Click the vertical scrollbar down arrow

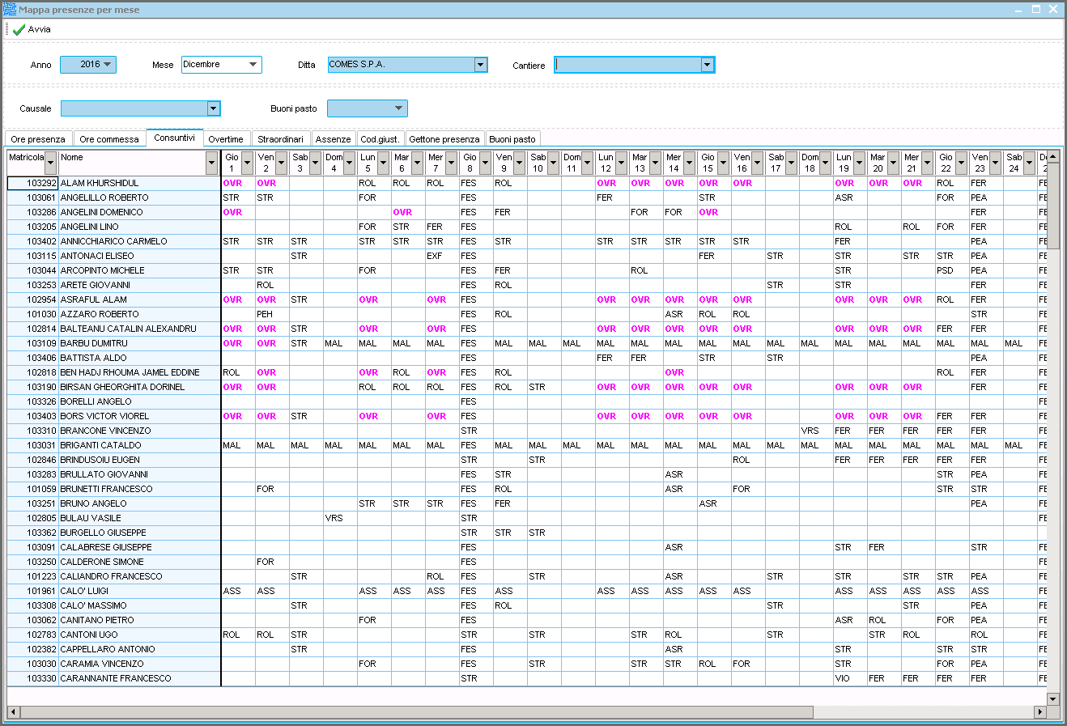click(1053, 698)
